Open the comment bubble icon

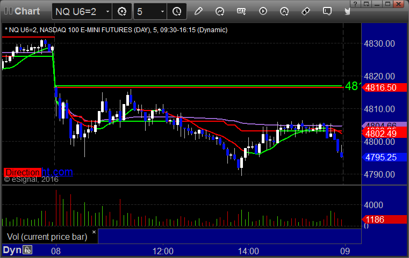pos(327,11)
